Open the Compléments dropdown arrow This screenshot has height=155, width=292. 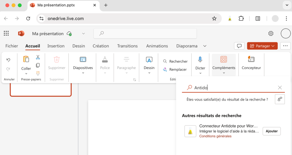pyautogui.click(x=224, y=73)
